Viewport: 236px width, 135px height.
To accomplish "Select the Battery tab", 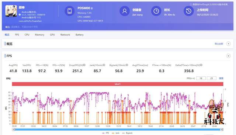I will (80, 35).
